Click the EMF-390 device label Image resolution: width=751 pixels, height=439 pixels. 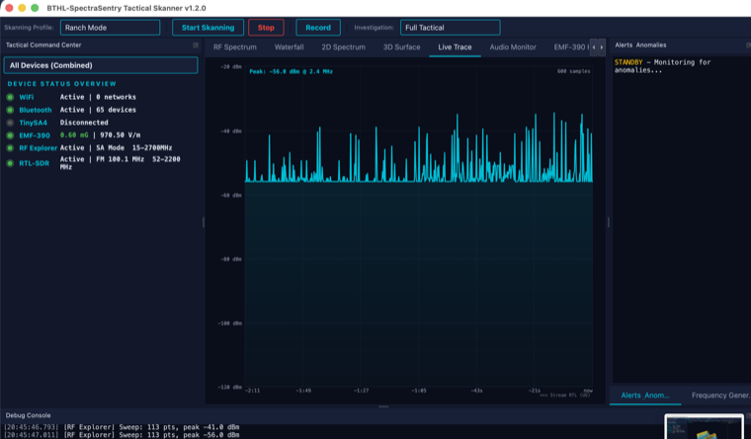click(x=35, y=135)
